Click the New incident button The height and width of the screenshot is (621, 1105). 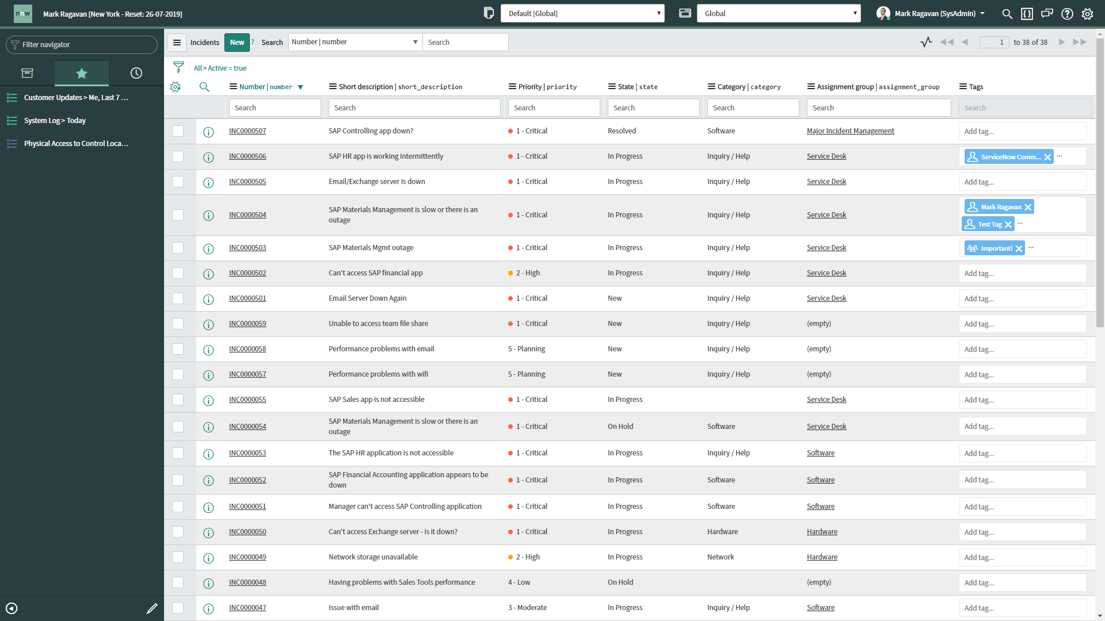(237, 42)
